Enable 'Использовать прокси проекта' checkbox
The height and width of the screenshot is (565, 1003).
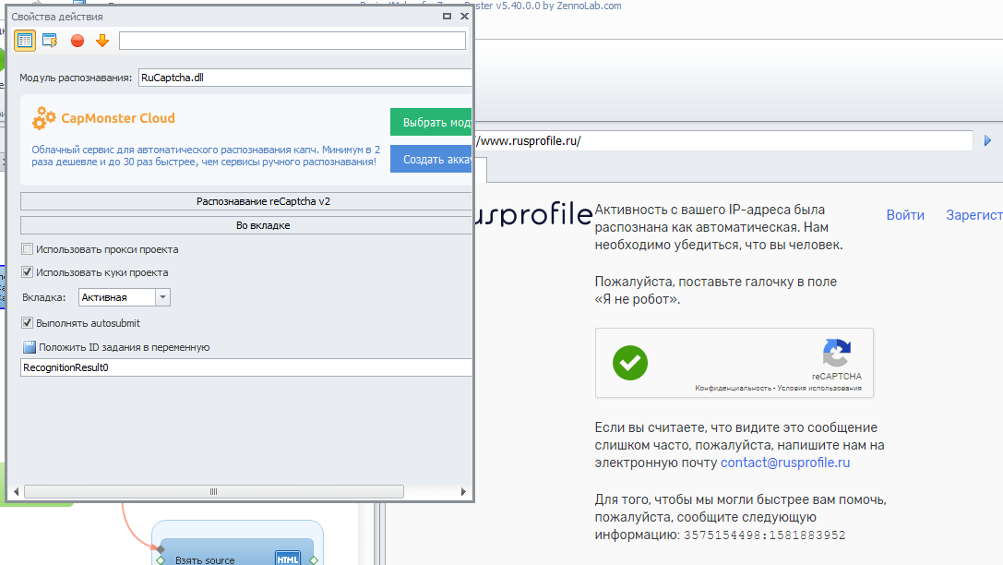tap(27, 249)
